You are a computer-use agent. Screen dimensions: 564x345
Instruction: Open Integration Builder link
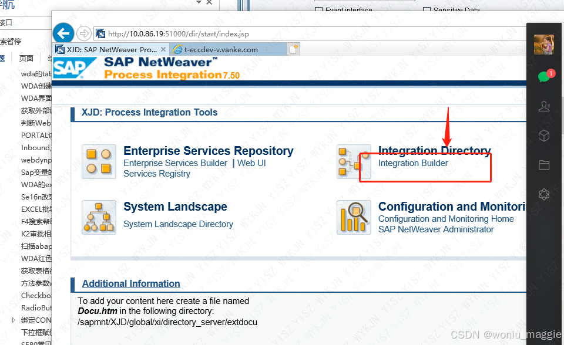click(x=413, y=163)
